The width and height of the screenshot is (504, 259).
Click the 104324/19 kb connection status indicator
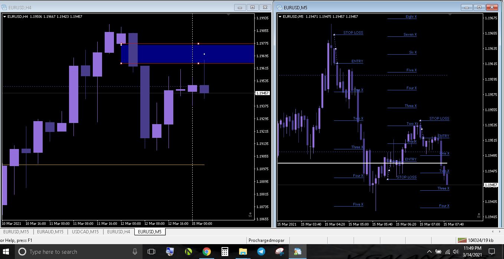coord(476,240)
